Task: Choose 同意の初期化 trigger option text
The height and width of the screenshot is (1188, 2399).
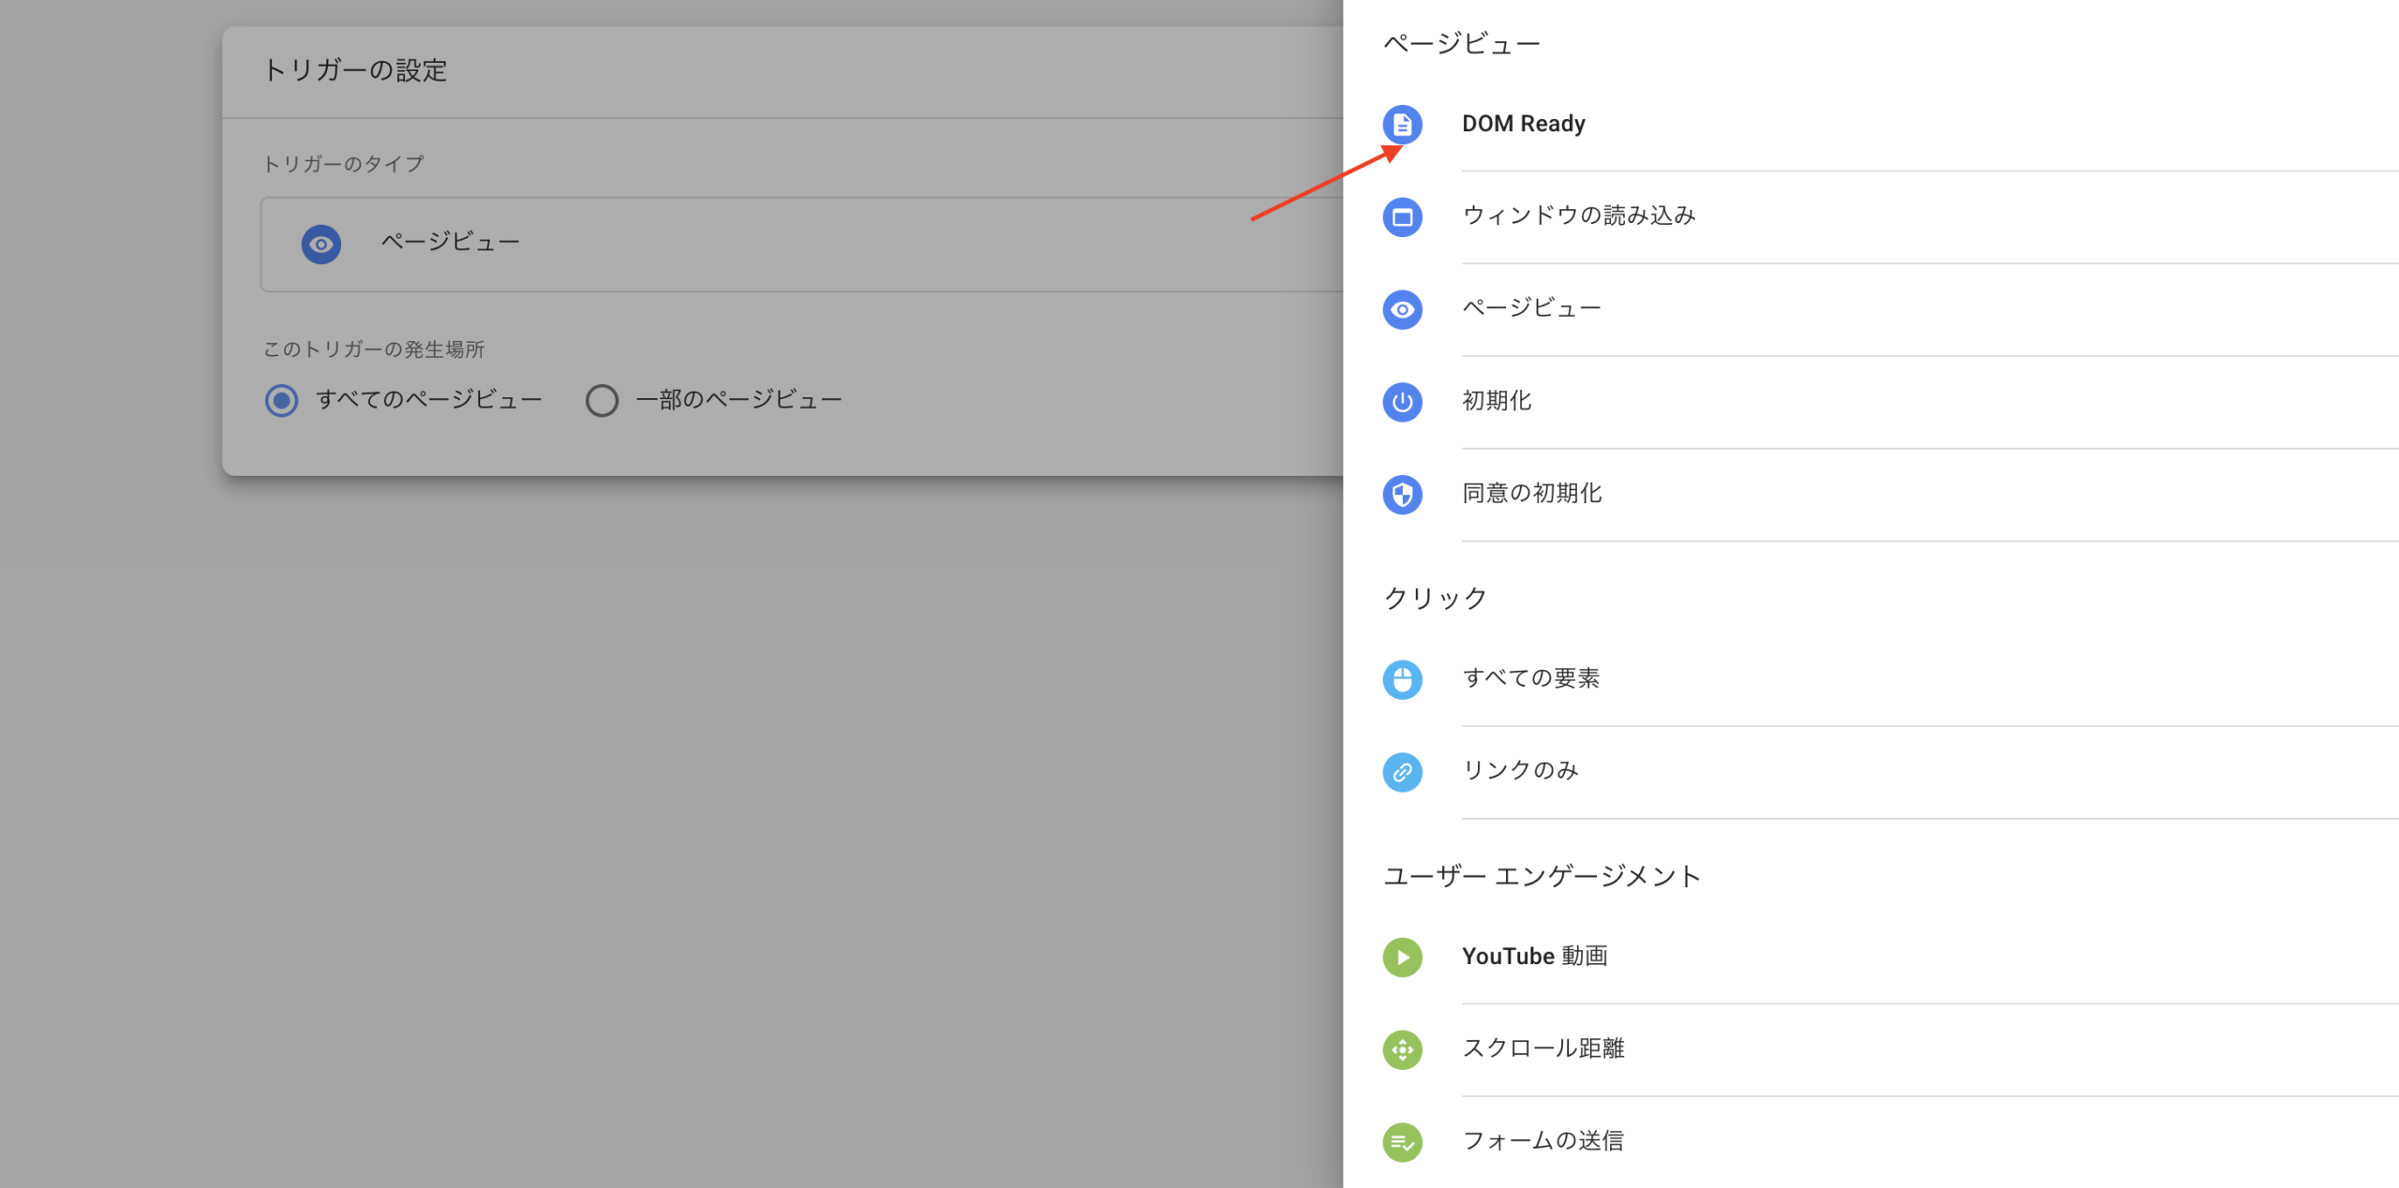Action: coord(1531,494)
